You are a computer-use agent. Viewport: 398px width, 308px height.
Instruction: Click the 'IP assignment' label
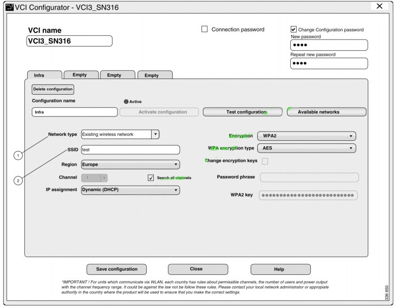[61, 189]
